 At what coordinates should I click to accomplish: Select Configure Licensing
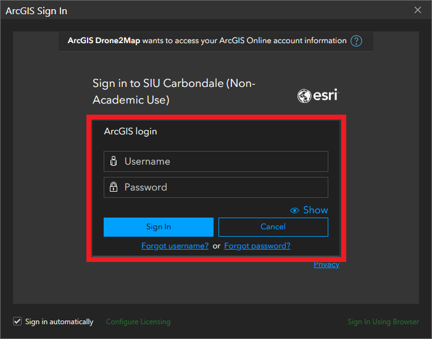pyautogui.click(x=138, y=322)
